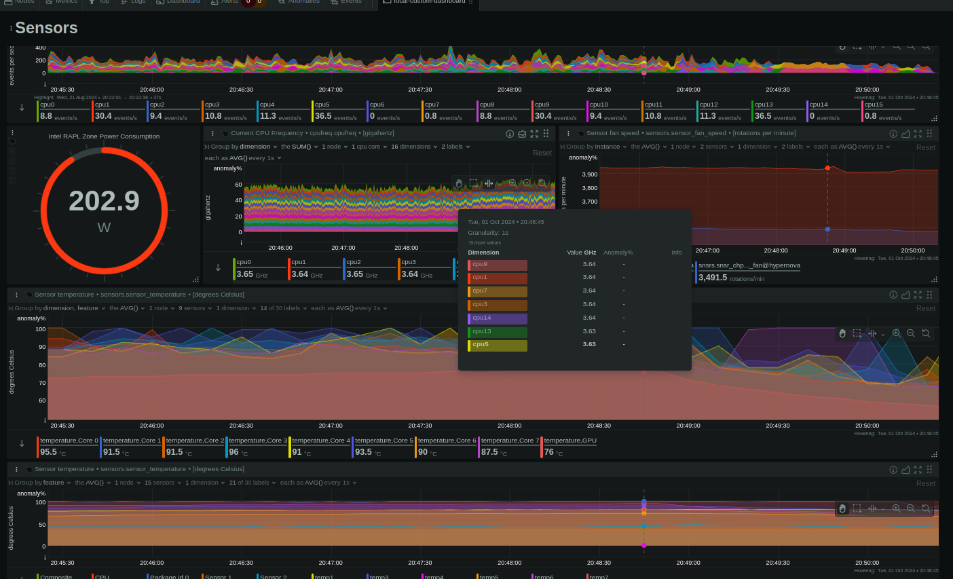Select pan tool on feature-grouped temperature chart
The height and width of the screenshot is (579, 953).
[x=842, y=508]
